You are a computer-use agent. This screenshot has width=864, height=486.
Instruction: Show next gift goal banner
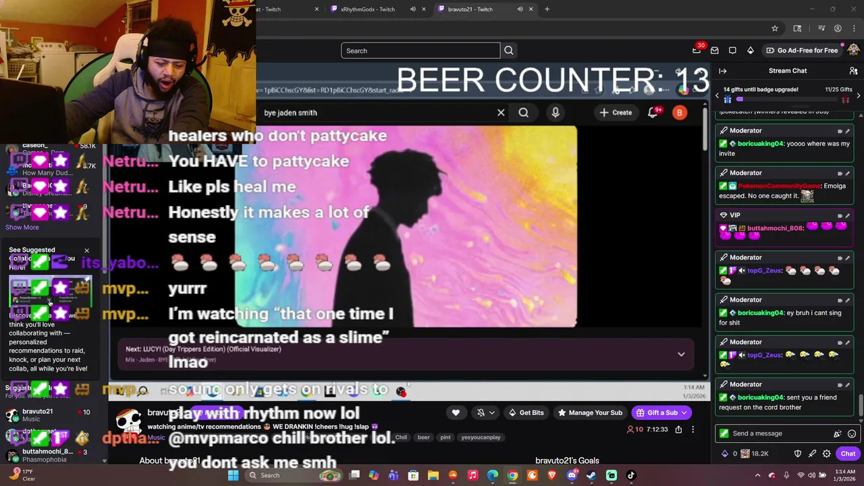coord(858,95)
